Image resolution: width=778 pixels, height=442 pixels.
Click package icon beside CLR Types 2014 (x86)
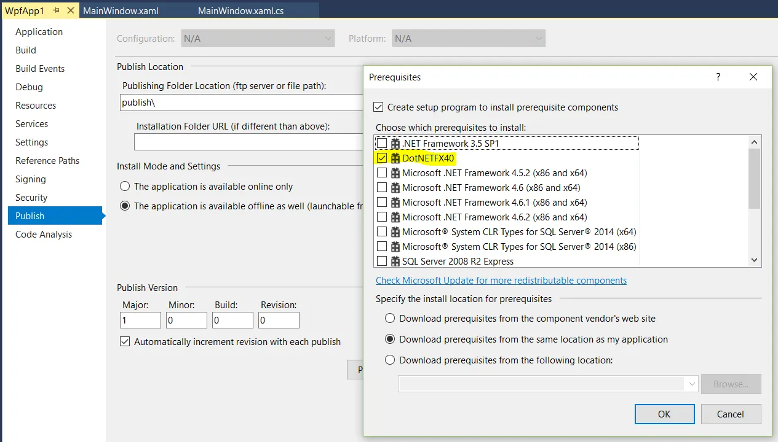click(395, 247)
